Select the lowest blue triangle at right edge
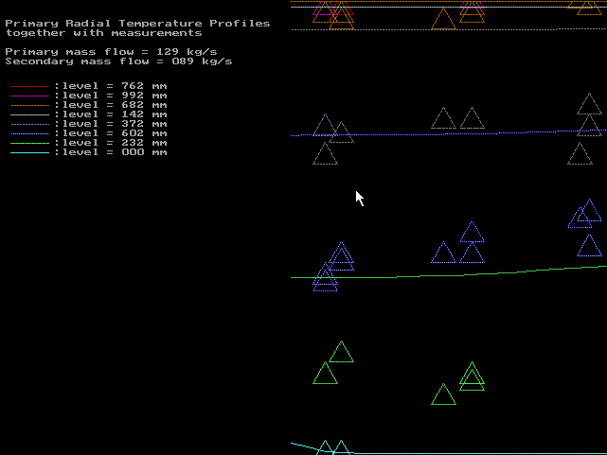 pyautogui.click(x=590, y=247)
